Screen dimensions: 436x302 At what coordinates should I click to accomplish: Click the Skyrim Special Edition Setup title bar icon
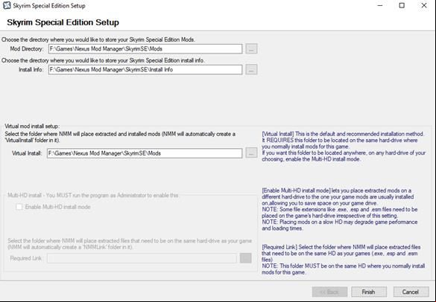coord(7,5)
